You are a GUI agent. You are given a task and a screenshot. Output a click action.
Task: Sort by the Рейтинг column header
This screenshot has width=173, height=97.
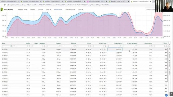pyautogui.click(x=165, y=43)
